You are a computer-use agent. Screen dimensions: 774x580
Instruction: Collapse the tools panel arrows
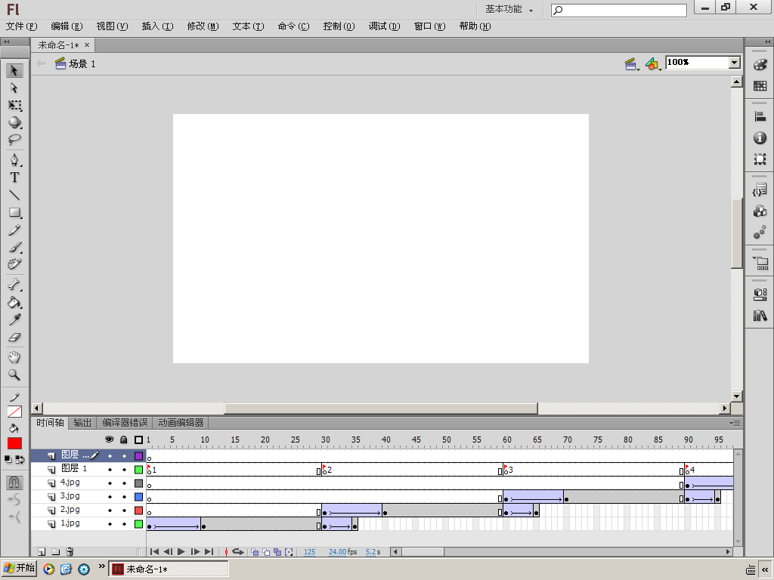7,42
